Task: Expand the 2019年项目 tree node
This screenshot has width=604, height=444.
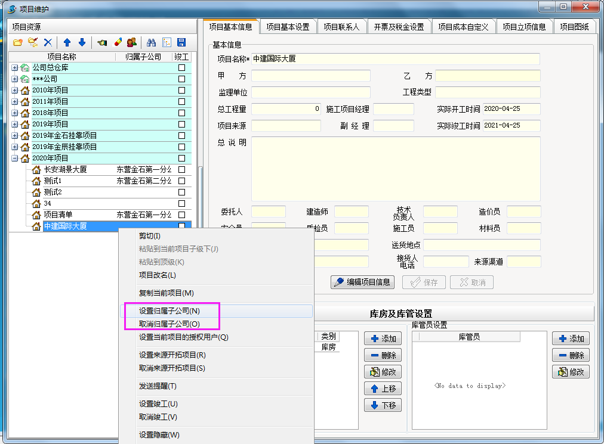Action: coord(14,124)
